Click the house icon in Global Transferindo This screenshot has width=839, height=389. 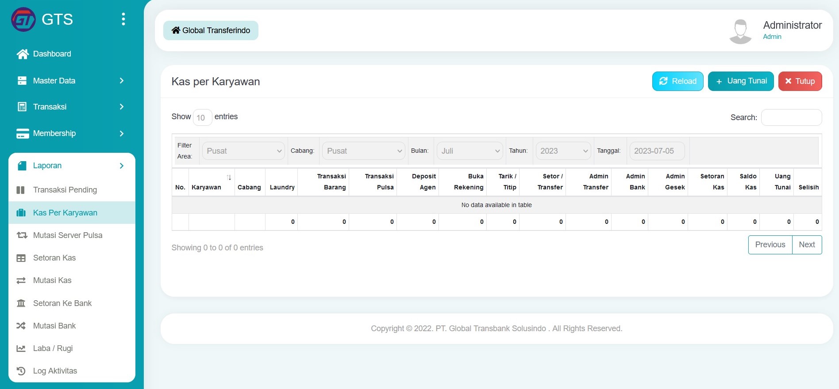pos(176,30)
